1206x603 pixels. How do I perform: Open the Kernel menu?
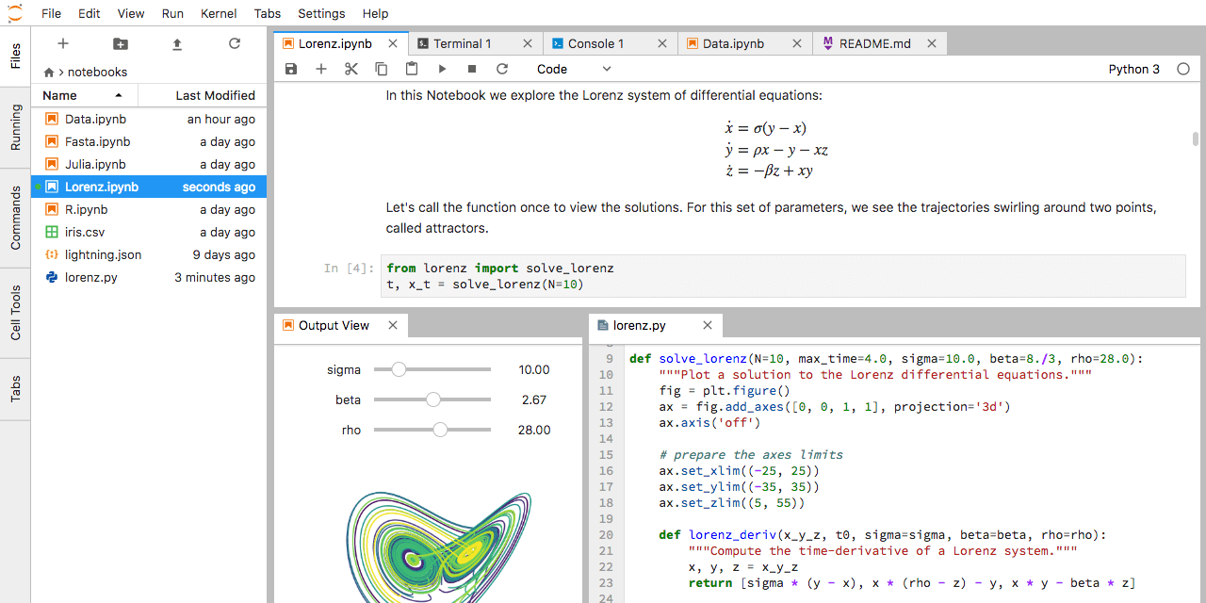coord(219,14)
